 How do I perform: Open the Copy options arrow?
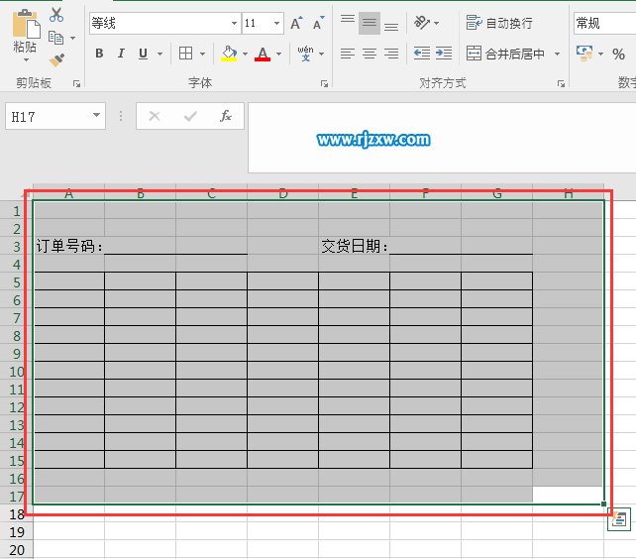click(73, 39)
